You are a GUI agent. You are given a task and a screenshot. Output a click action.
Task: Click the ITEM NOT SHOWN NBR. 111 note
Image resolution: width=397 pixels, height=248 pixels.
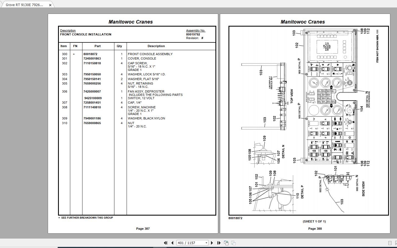point(378,46)
